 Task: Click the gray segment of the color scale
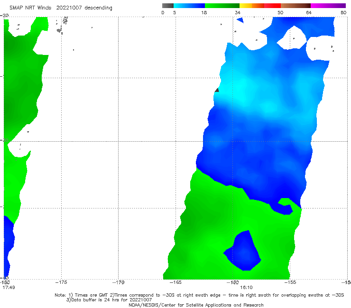[x=168, y=6]
